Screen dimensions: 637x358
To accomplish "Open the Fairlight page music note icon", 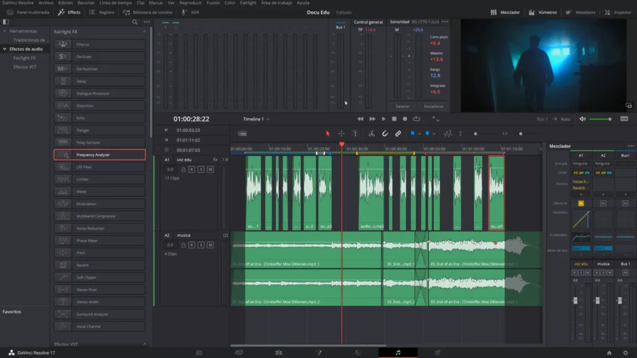I will tap(398, 352).
